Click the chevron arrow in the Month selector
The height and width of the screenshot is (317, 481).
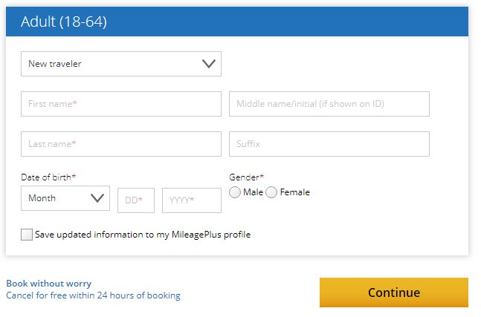pos(97,198)
